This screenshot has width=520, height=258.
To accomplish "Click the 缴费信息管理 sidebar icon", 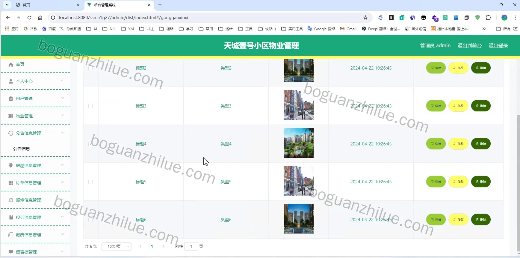I will 11,235.
